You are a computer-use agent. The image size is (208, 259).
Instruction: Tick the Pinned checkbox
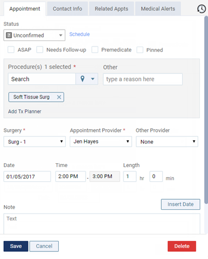(140, 50)
